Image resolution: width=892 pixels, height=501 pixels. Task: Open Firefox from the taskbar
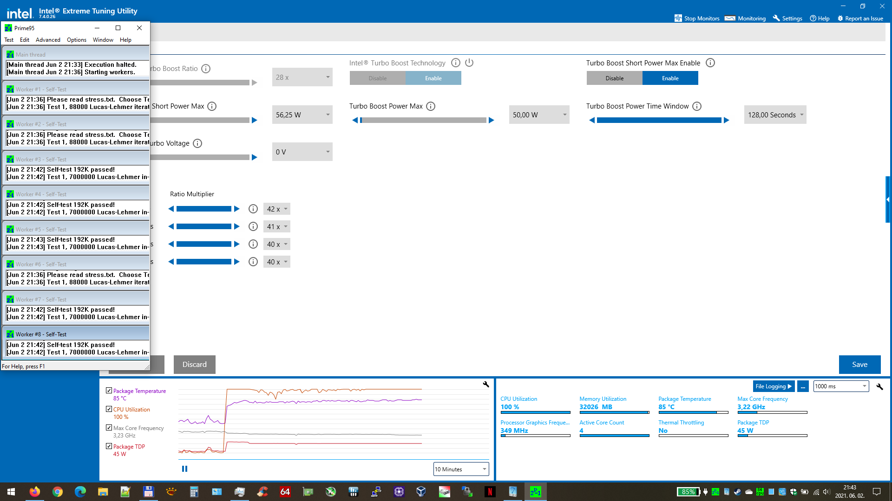(x=35, y=492)
